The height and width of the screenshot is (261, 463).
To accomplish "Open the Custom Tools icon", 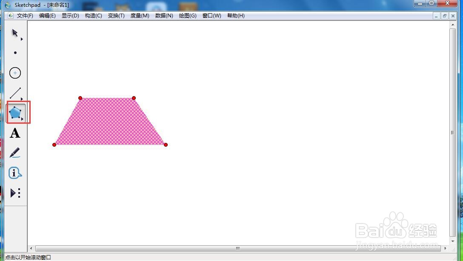I will (x=15, y=193).
